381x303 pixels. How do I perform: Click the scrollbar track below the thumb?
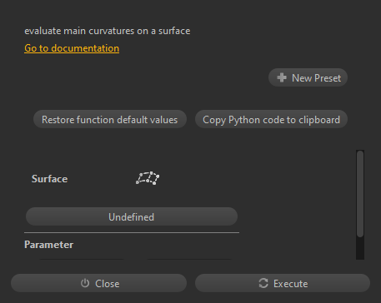360,248
